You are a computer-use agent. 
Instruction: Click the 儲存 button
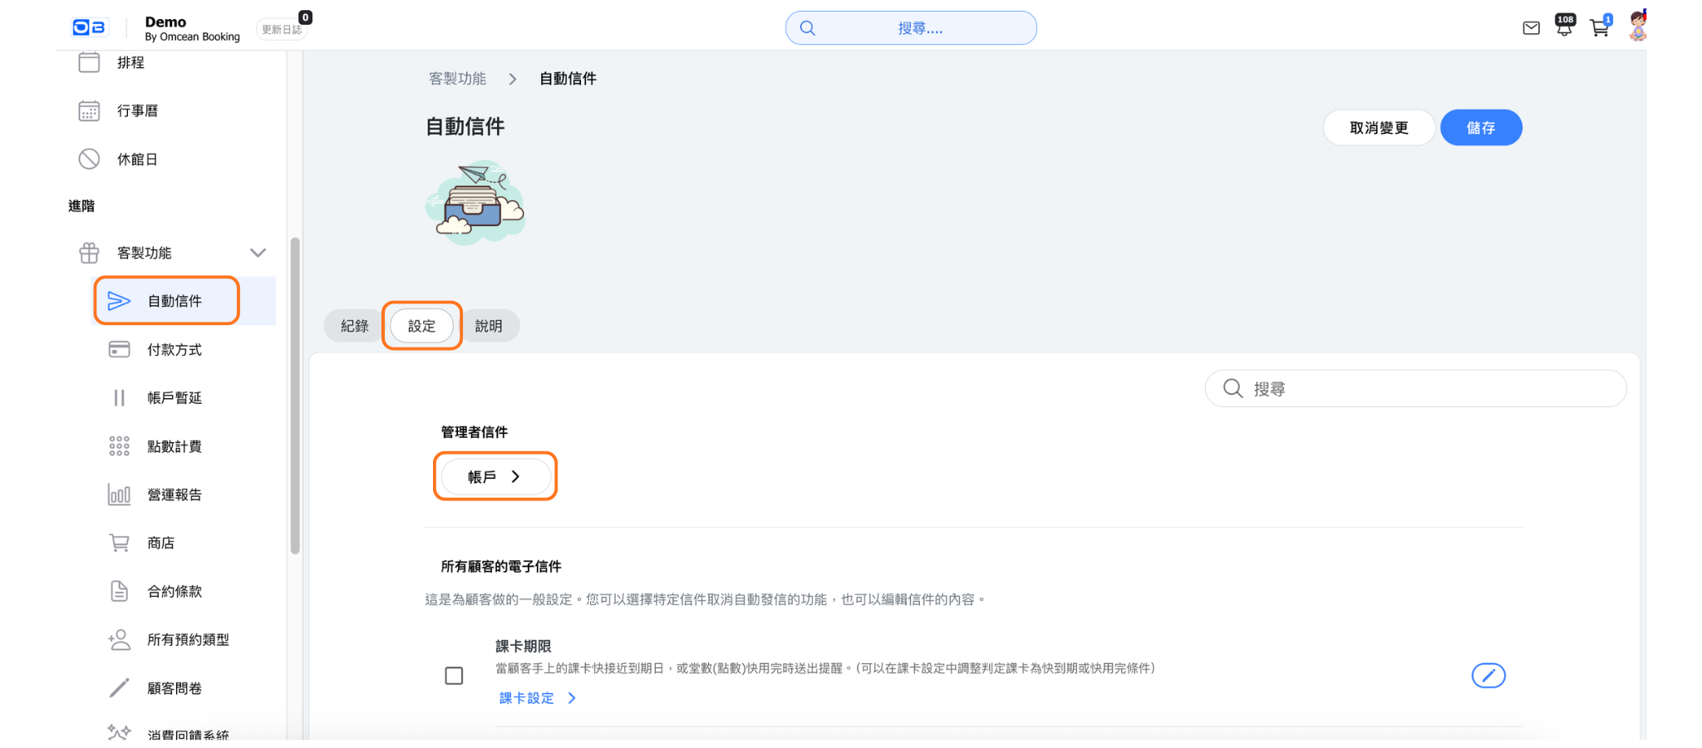click(x=1480, y=128)
